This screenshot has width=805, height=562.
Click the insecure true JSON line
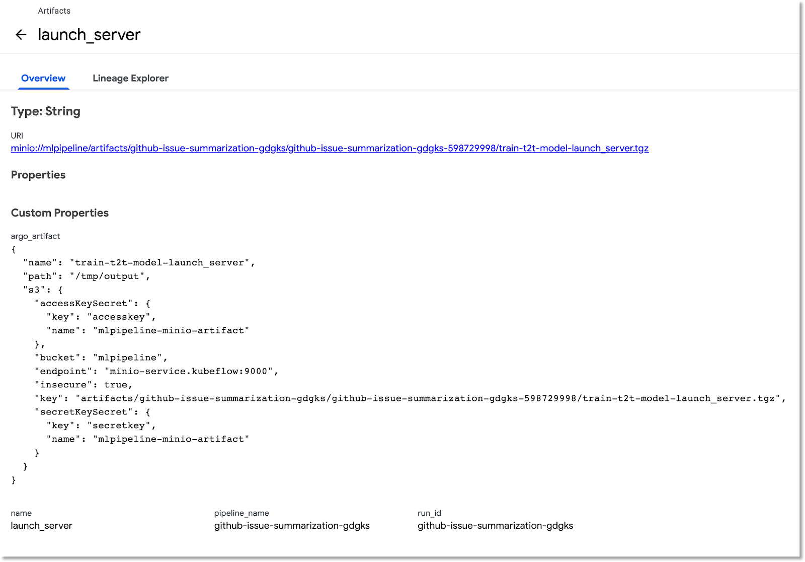point(84,385)
